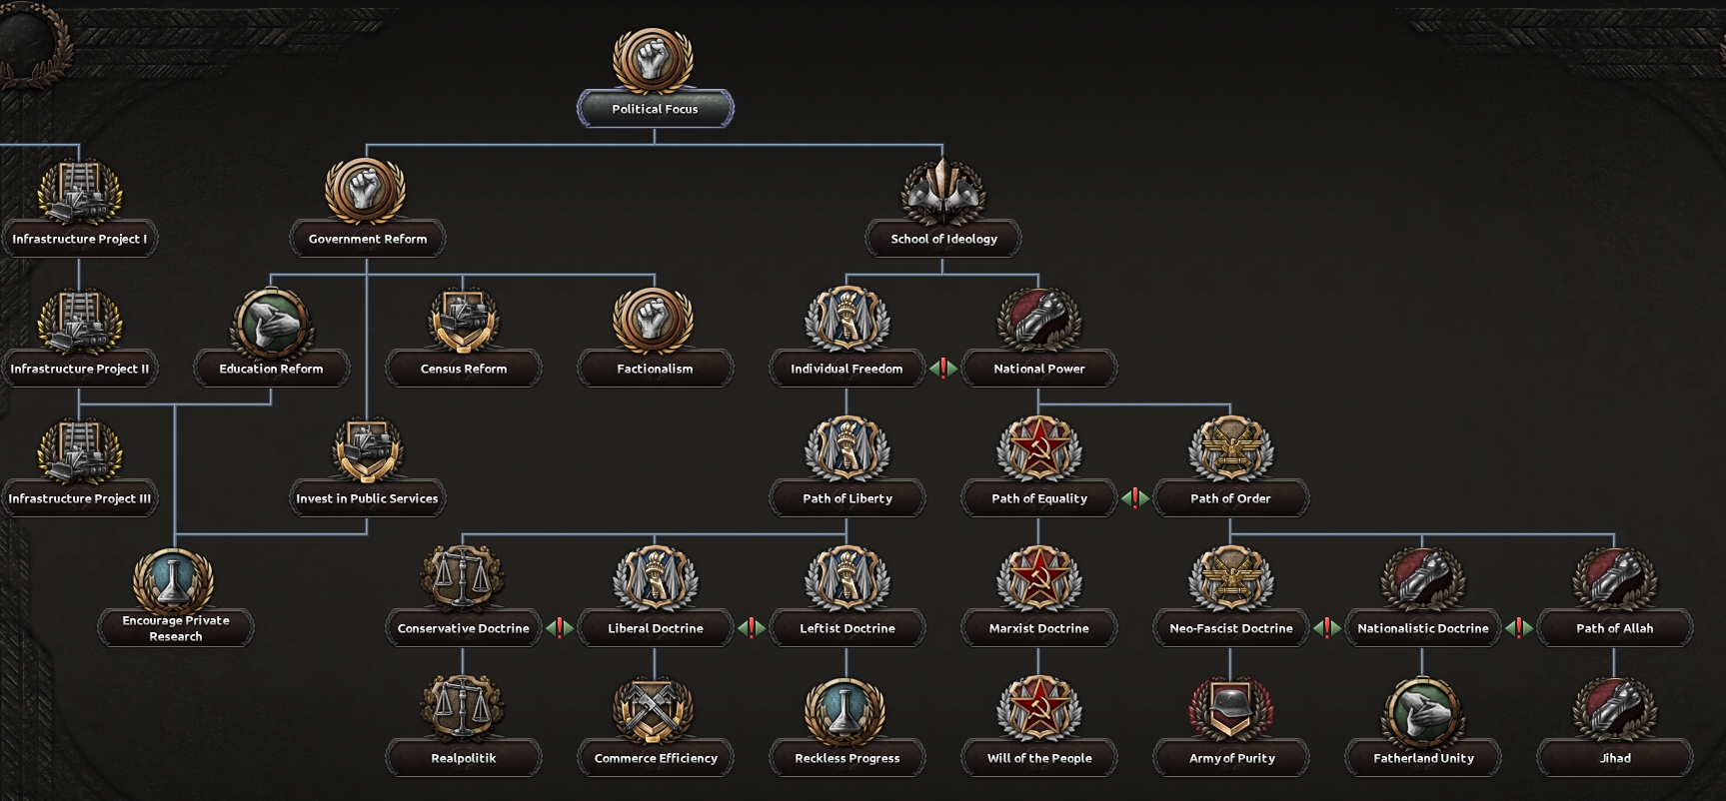Select the Will of the People label
The height and width of the screenshot is (801, 1726).
[1038, 758]
